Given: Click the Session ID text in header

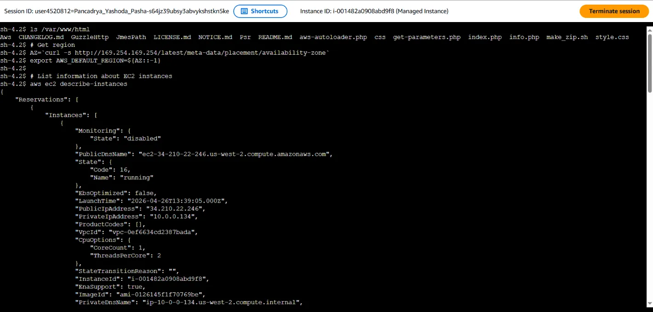Looking at the screenshot, I should tap(116, 11).
